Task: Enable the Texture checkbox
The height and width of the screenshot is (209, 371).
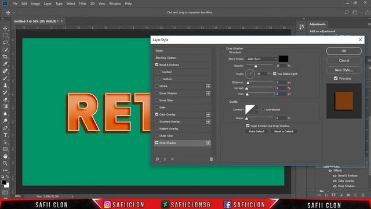Action: click(x=159, y=79)
